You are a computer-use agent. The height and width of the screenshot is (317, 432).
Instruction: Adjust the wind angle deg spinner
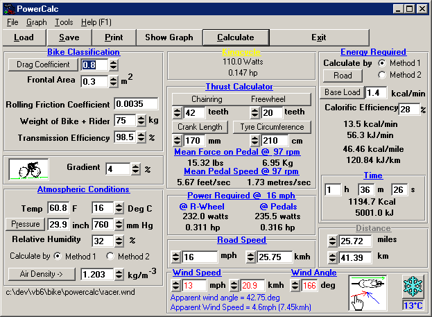pos(295,285)
